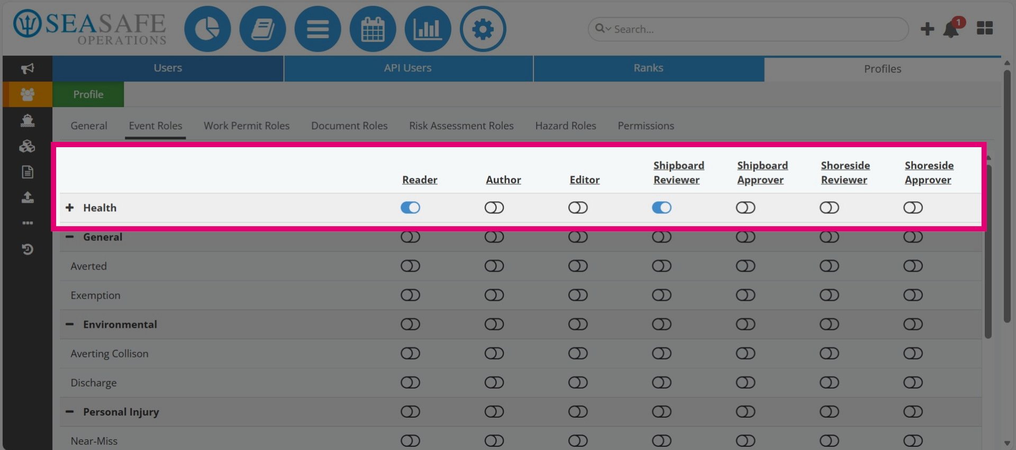Open the users group sidebar icon
Screen dimensions: 1016x450
[28, 94]
